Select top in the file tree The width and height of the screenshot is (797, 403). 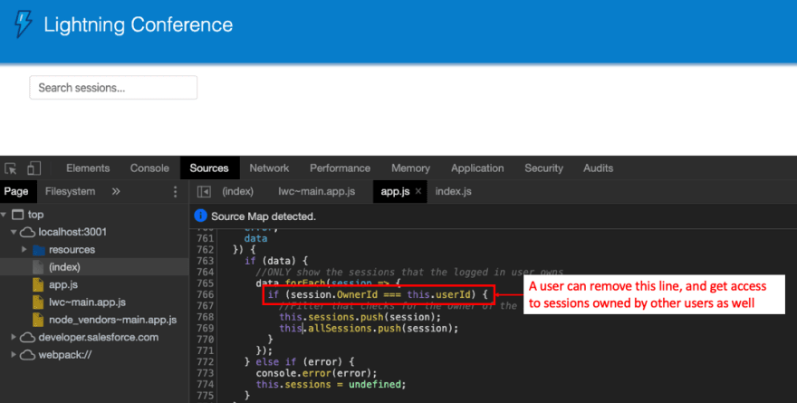coord(35,215)
